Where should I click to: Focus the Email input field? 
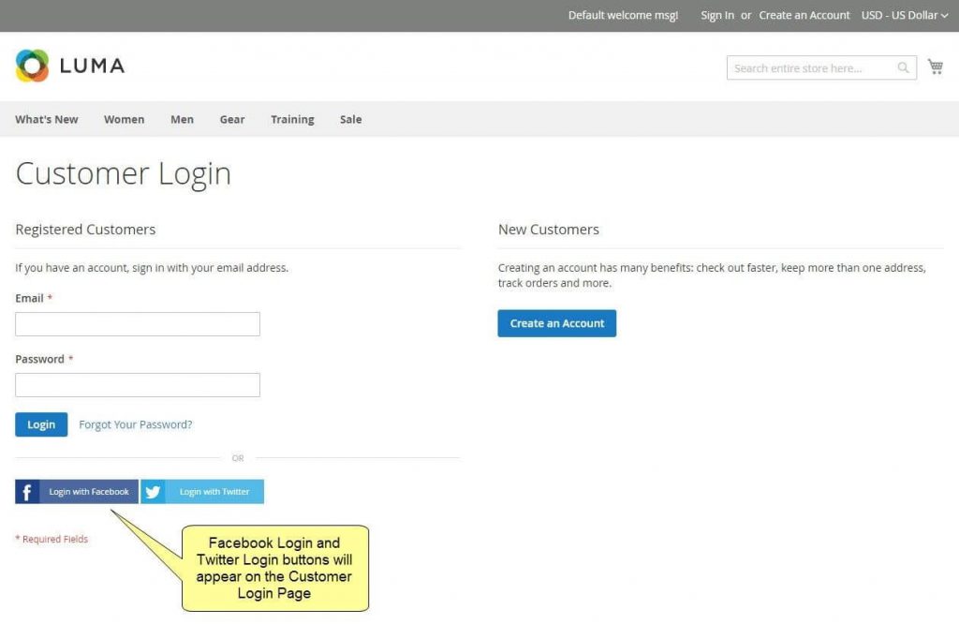[x=138, y=324]
